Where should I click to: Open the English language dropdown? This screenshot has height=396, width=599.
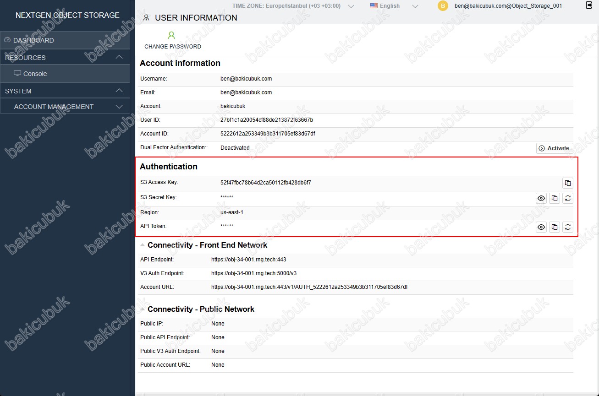(415, 6)
